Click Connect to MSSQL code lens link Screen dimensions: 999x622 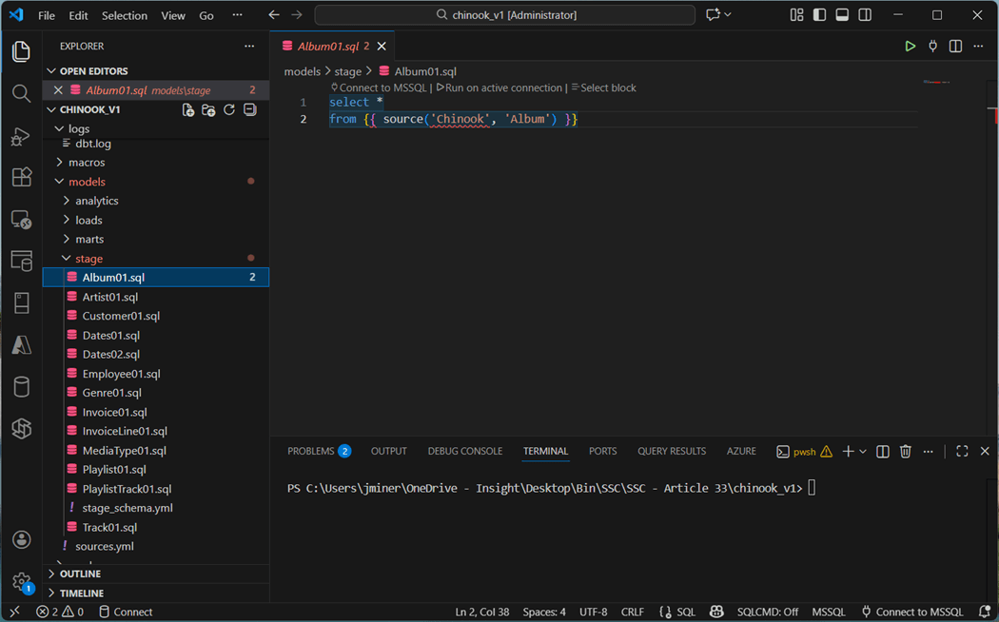(379, 87)
